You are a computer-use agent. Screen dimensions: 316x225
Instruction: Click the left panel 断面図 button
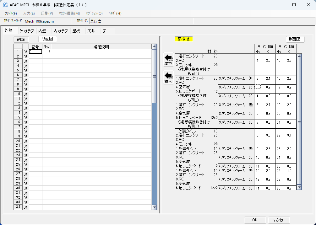(47, 39)
